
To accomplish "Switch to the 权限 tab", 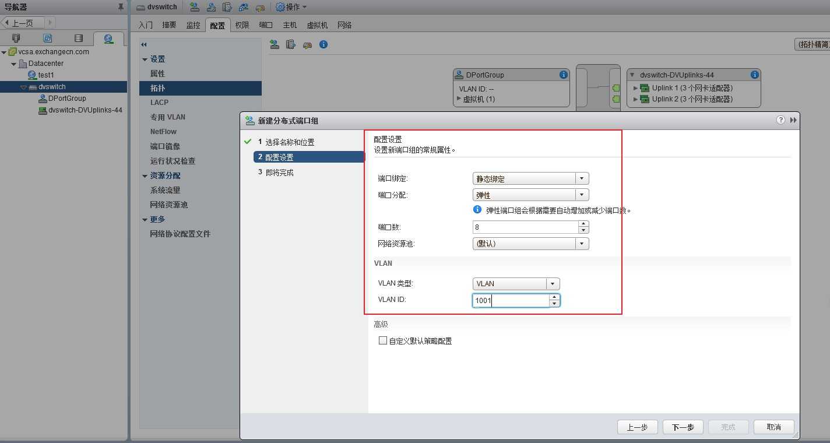I will click(x=242, y=25).
